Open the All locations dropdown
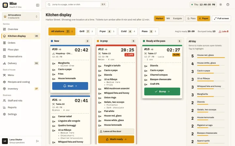The image size is (235, 146). coord(21,17)
